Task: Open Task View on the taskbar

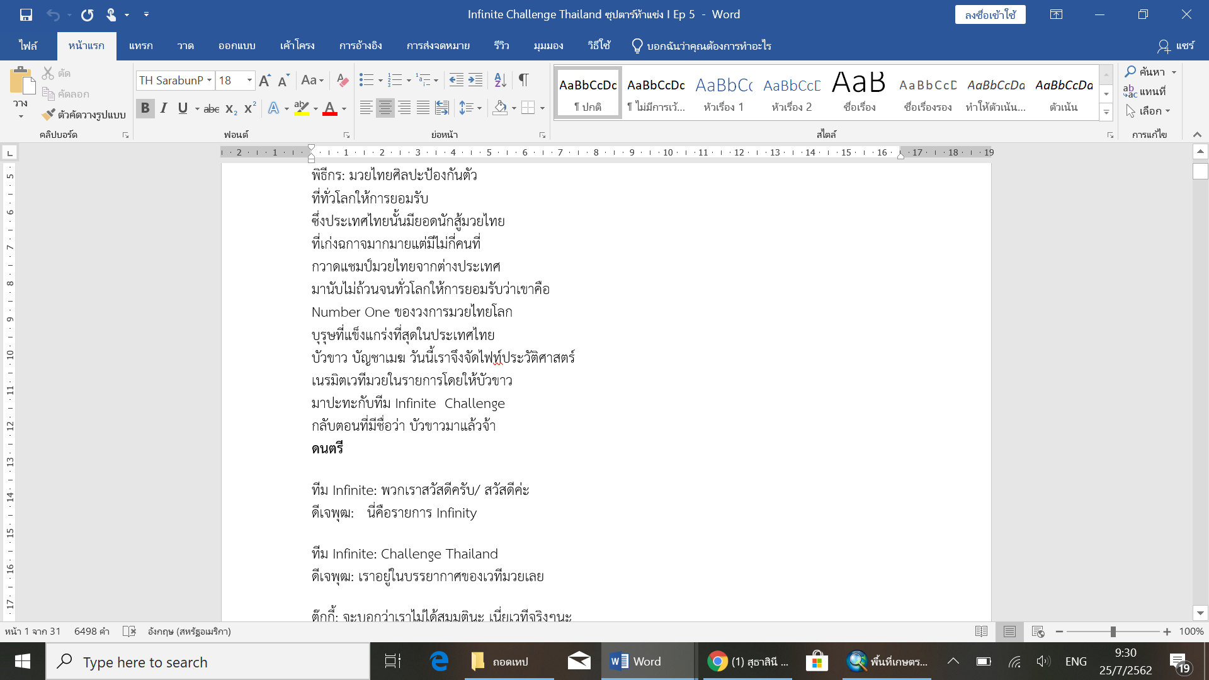Action: point(393,661)
